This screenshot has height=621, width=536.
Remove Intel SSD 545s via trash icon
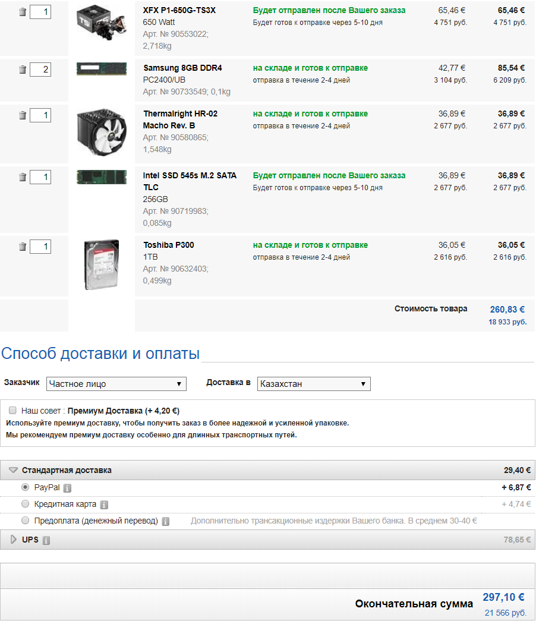[23, 177]
